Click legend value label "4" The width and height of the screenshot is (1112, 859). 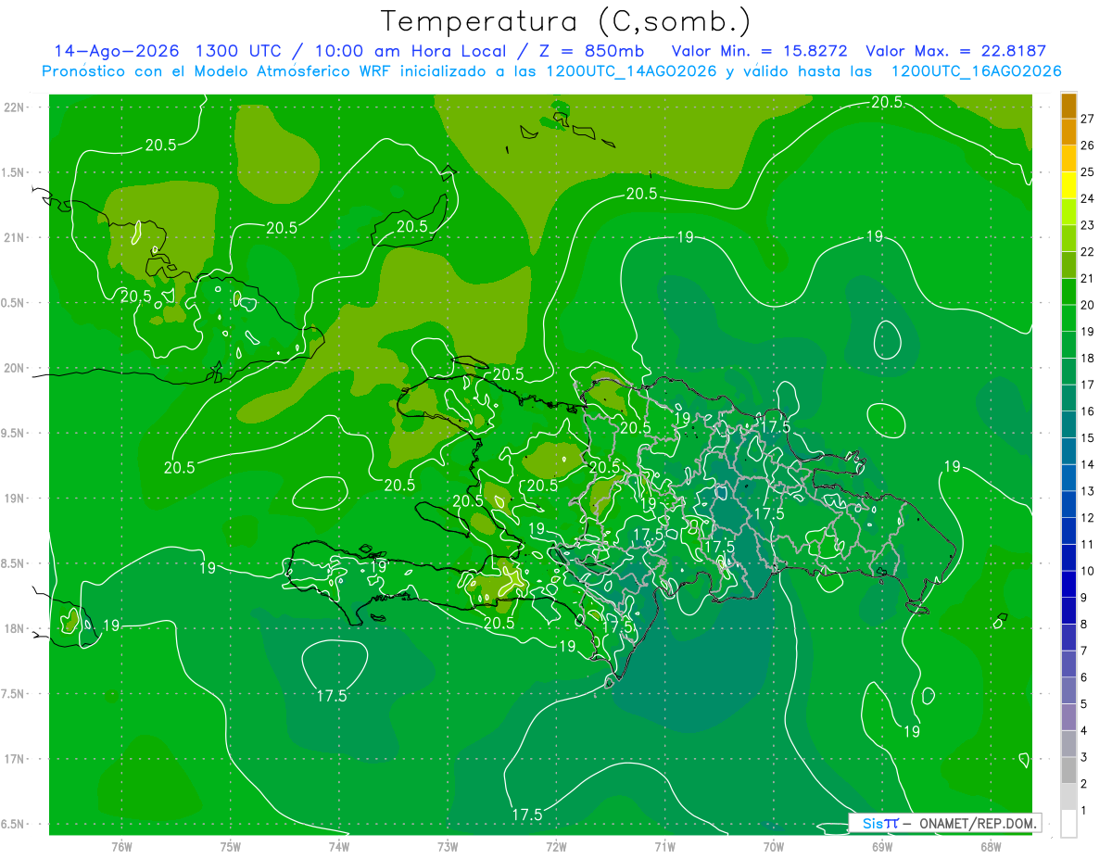click(1084, 730)
